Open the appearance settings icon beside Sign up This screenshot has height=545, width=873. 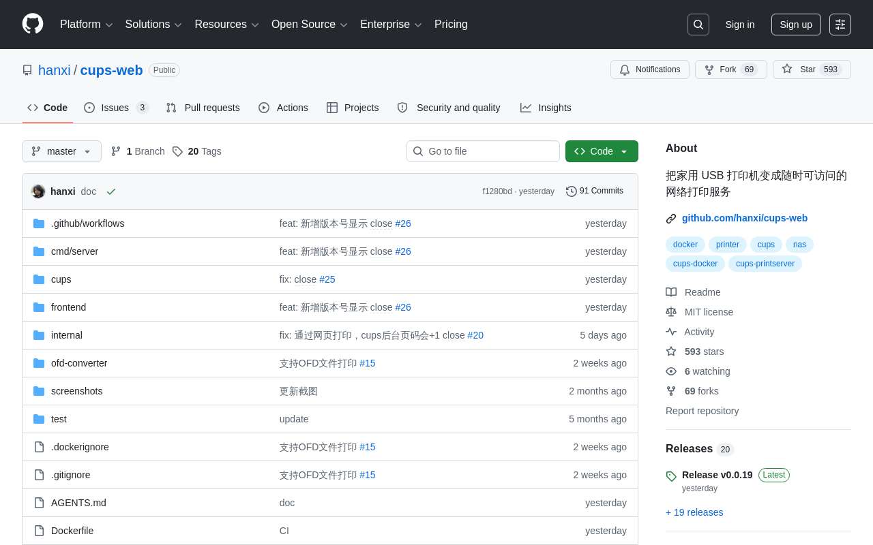click(x=840, y=25)
